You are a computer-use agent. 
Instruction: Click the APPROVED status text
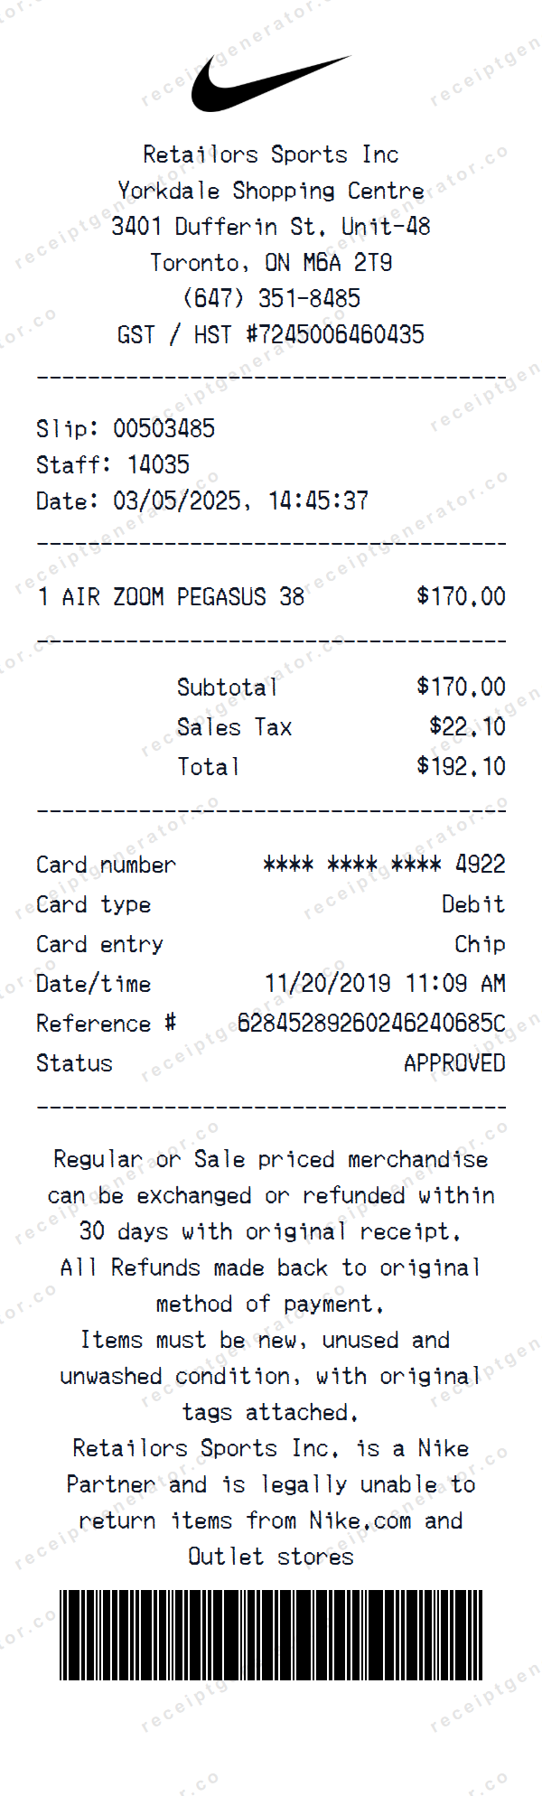pos(454,1062)
